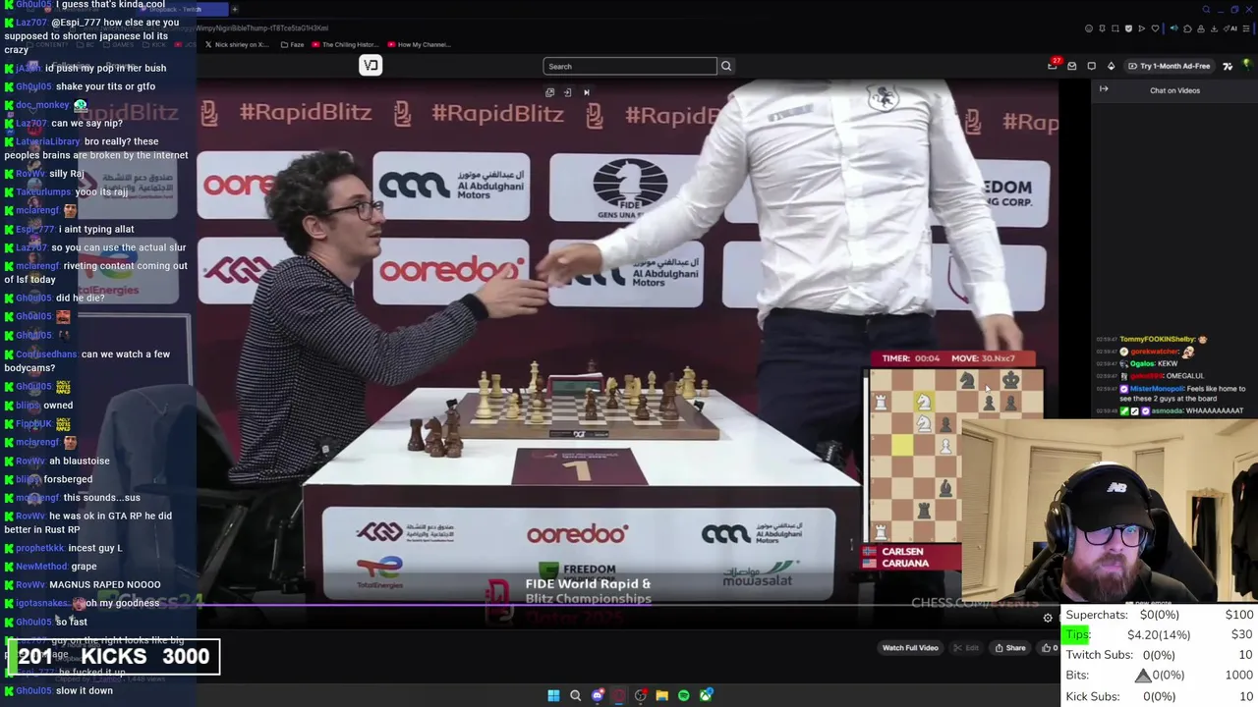Click the streamer webcam overlay
Screen dimensions: 1258x707
coord(1109,511)
